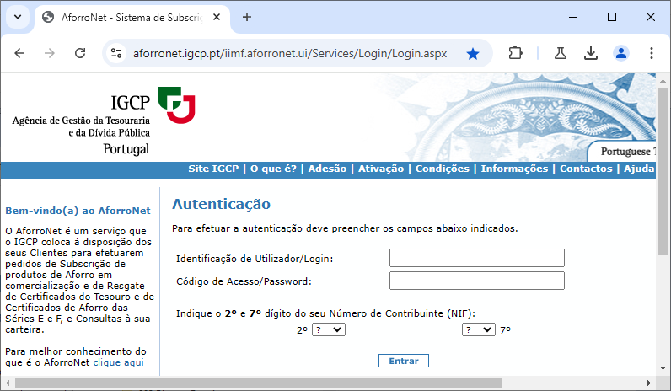Open Contactos menu link
This screenshot has width=671, height=391.
pyautogui.click(x=586, y=169)
